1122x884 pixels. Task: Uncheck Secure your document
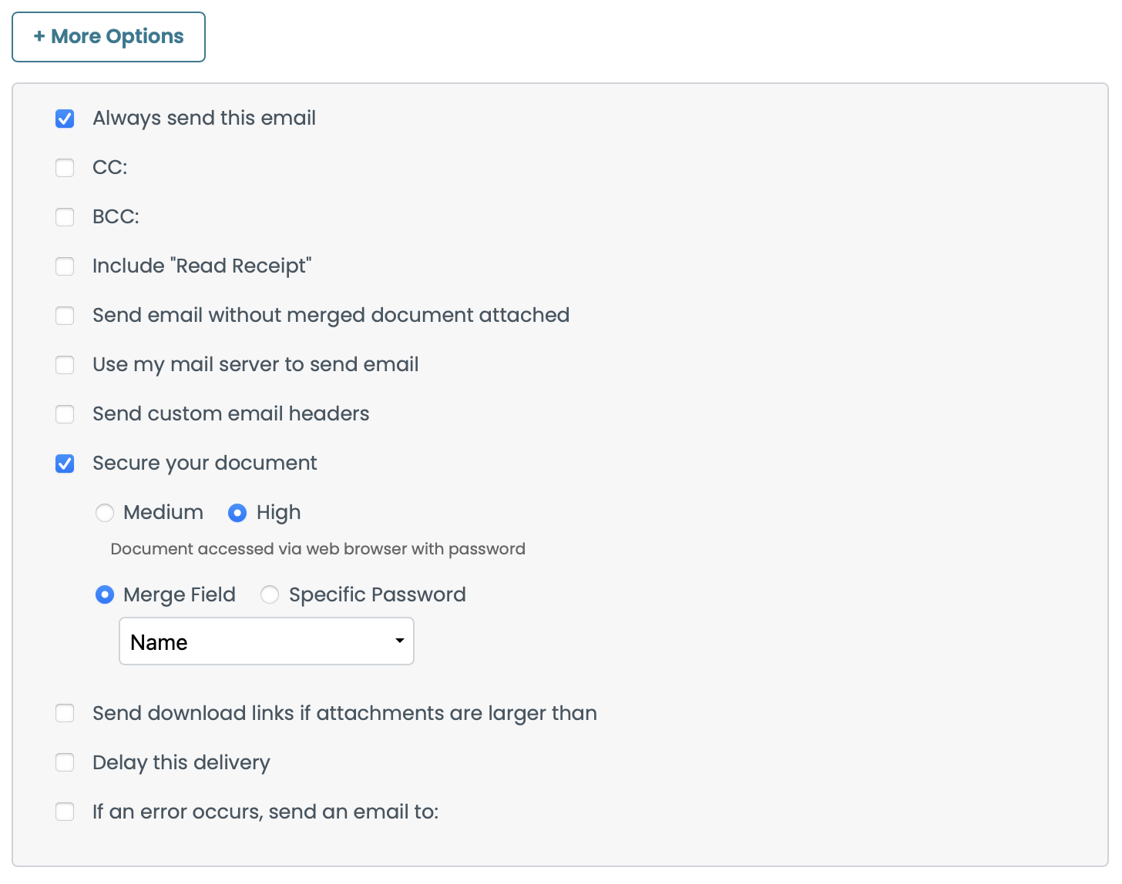tap(65, 464)
